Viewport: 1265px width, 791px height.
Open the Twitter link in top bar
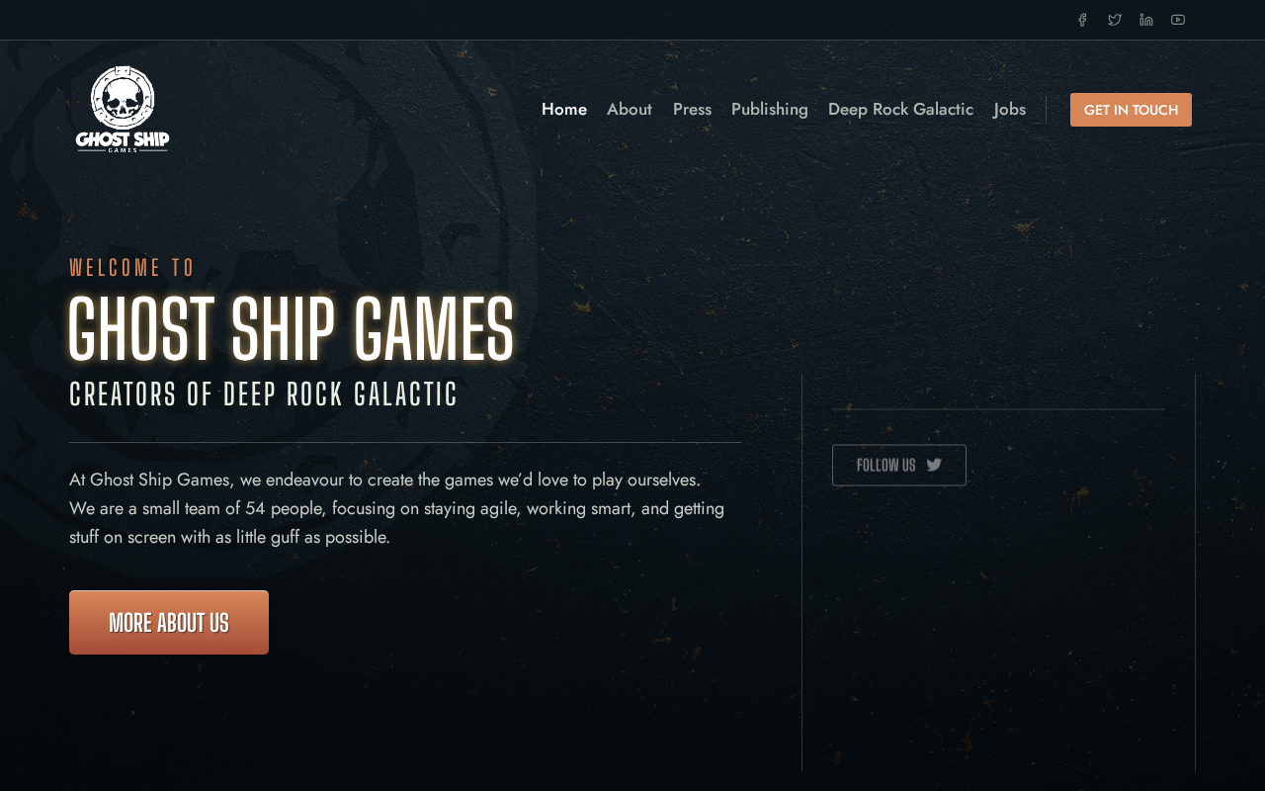tap(1115, 20)
